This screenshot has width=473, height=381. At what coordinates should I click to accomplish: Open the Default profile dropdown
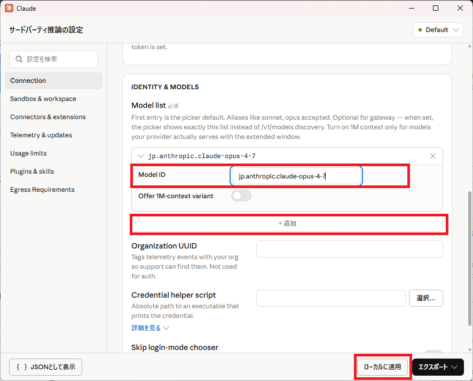pyautogui.click(x=438, y=30)
